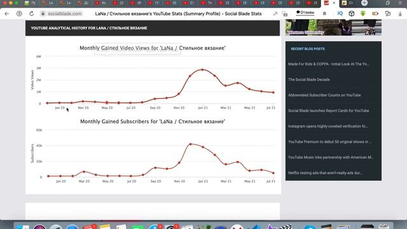The width and height of the screenshot is (407, 229).
Task: Open 'Made For Kids & COPPA' blog post
Action: 329,64
